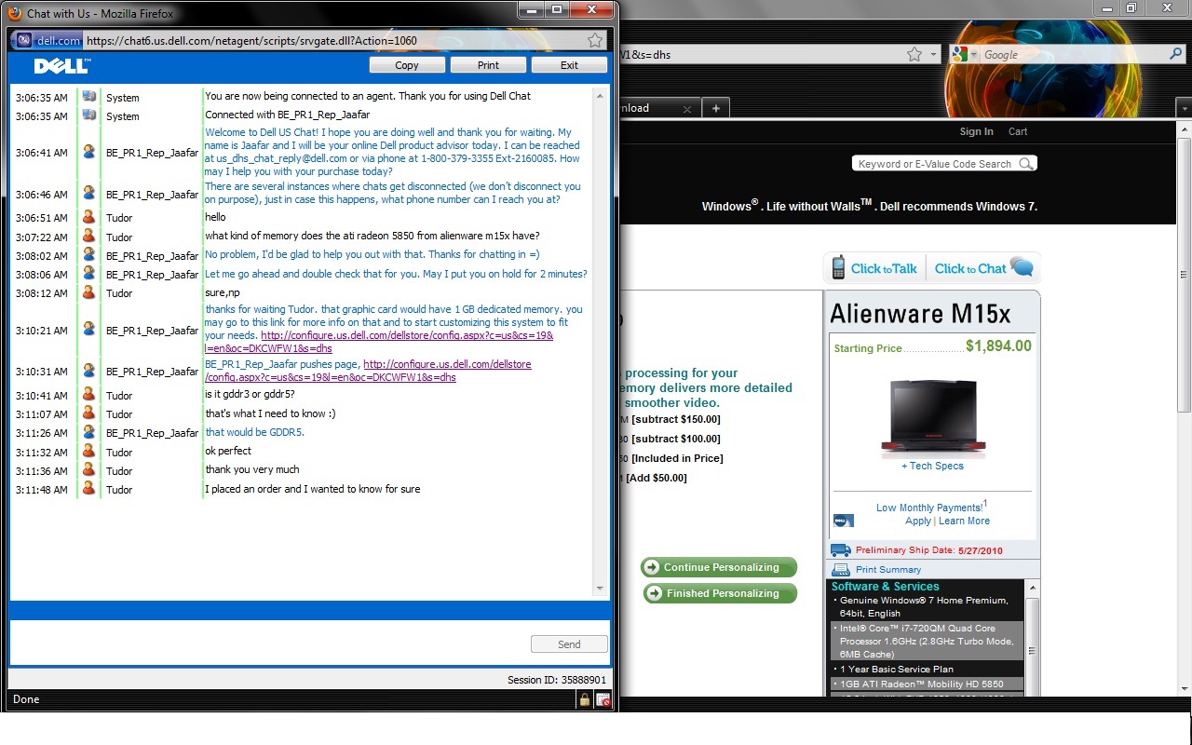Image resolution: width=1192 pixels, height=745 pixels.
Task: Click the '[Add $50.00]' option text
Action: click(658, 478)
